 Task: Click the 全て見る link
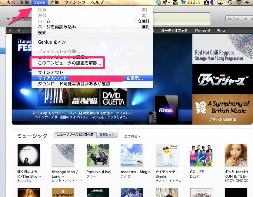(132, 136)
